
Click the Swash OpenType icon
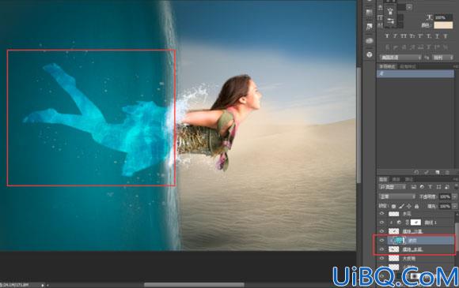click(412, 47)
